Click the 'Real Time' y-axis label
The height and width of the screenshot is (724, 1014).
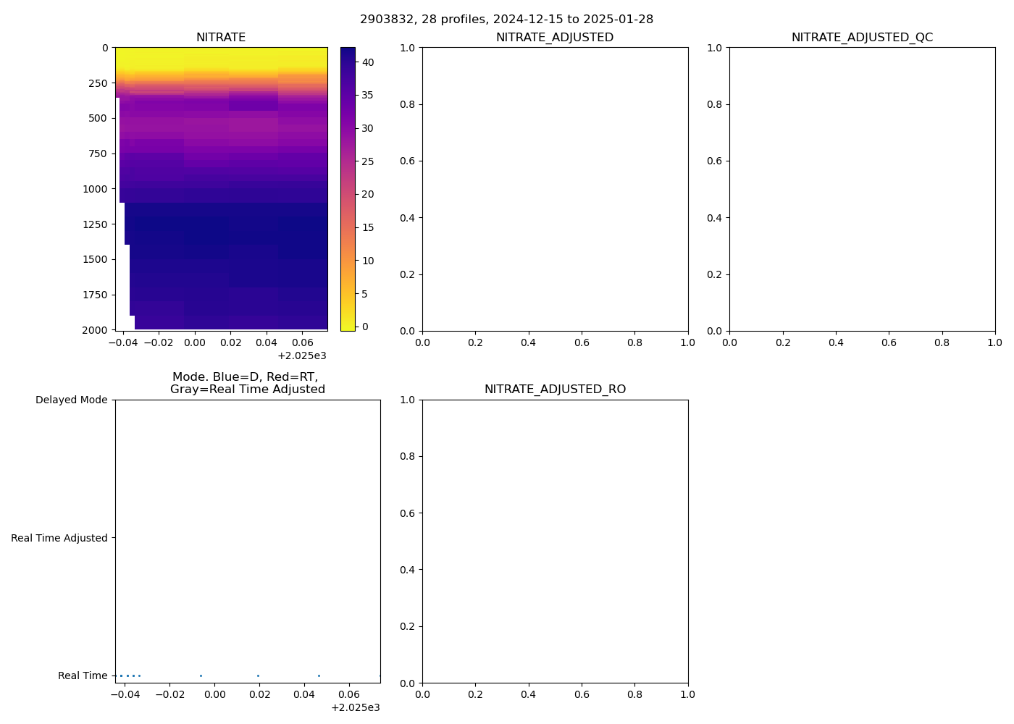click(x=83, y=675)
